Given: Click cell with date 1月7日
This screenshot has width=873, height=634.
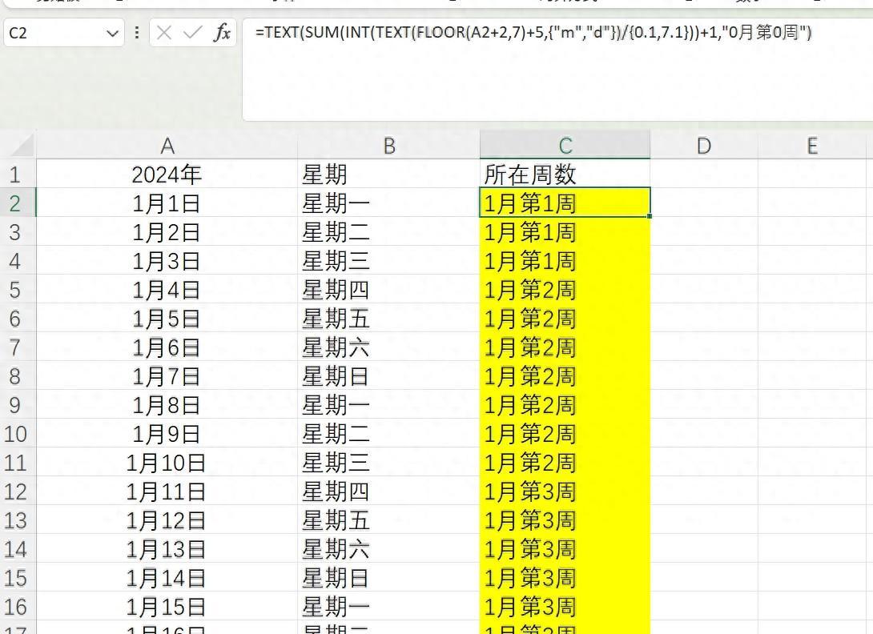Looking at the screenshot, I should [x=167, y=376].
